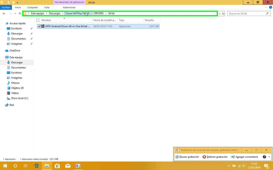Expand chevron after Chuwi hi9 Plus breadcrumb

click(91, 13)
